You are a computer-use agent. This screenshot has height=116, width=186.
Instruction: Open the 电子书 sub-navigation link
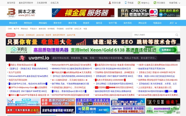pos(16,29)
